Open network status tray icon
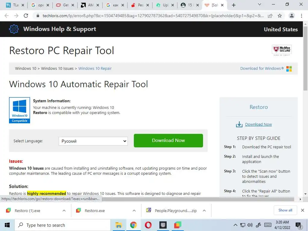The height and width of the screenshot is (231, 308). coord(243,225)
